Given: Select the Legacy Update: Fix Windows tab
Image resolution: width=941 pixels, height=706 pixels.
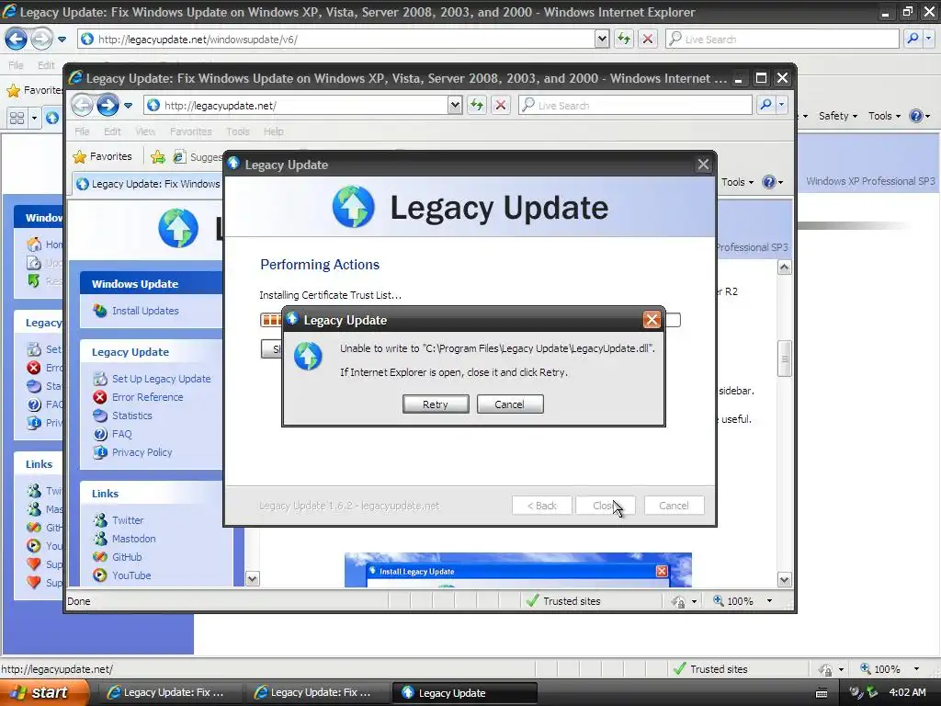Looking at the screenshot, I should (148, 184).
